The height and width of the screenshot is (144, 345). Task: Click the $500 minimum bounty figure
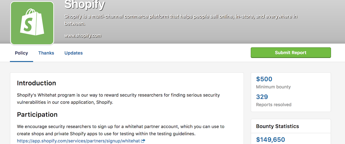(264, 79)
